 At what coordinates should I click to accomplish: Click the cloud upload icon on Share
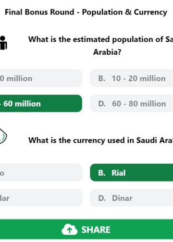pyautogui.click(x=70, y=230)
